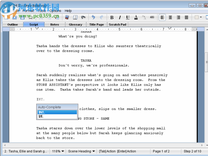208x156 pixels.
Task: Redo the last undone edit
Action: pyautogui.click(x=101, y=17)
